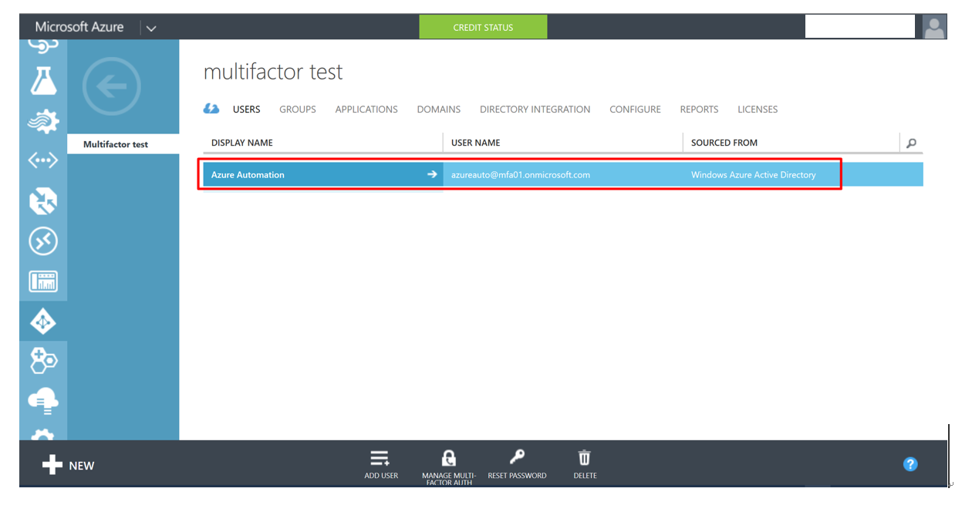The height and width of the screenshot is (512, 972).
Task: Select Multifactor test in directory list
Action: (x=123, y=144)
